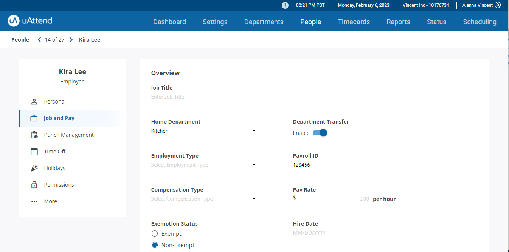509x252 pixels.
Task: Go to next employee with right chevron
Action: [x=71, y=40]
